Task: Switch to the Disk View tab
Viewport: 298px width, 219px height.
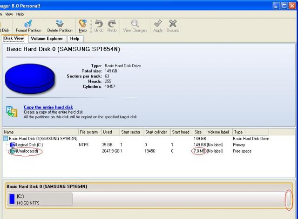Action: [14, 39]
